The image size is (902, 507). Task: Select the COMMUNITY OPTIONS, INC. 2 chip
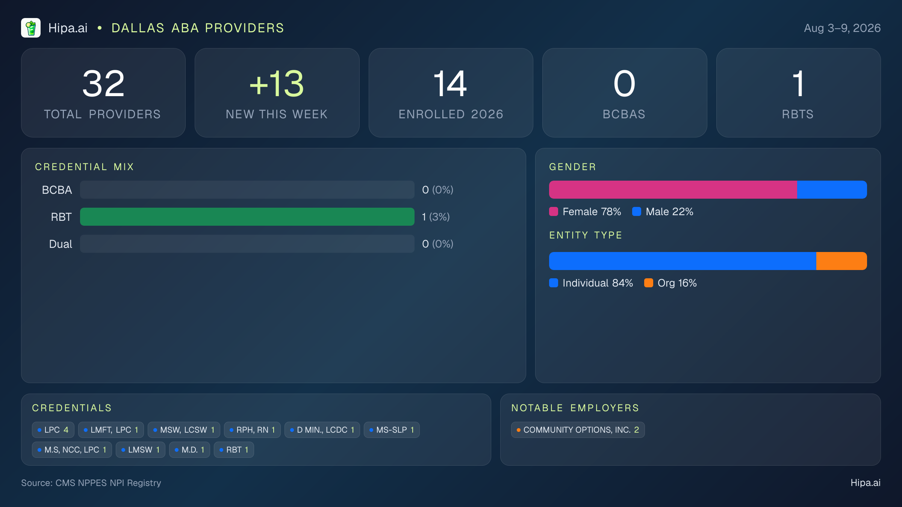coord(578,430)
